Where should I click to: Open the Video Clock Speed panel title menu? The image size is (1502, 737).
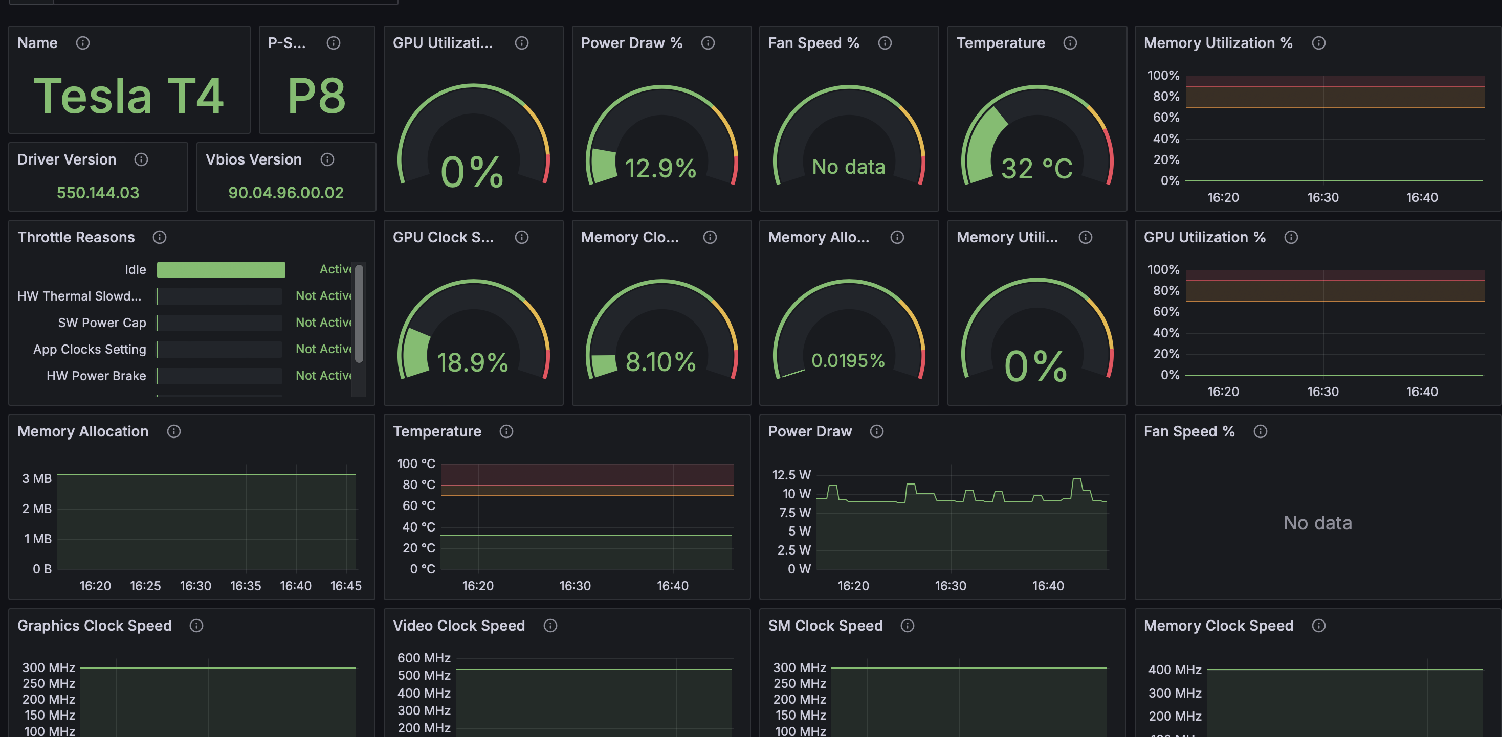click(x=459, y=626)
